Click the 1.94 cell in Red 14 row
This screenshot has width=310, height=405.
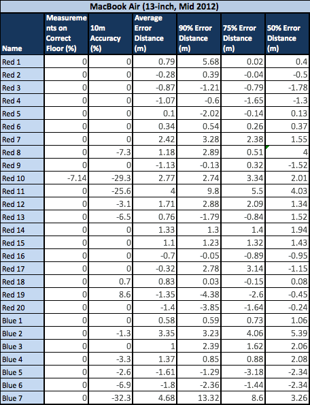pos(288,229)
